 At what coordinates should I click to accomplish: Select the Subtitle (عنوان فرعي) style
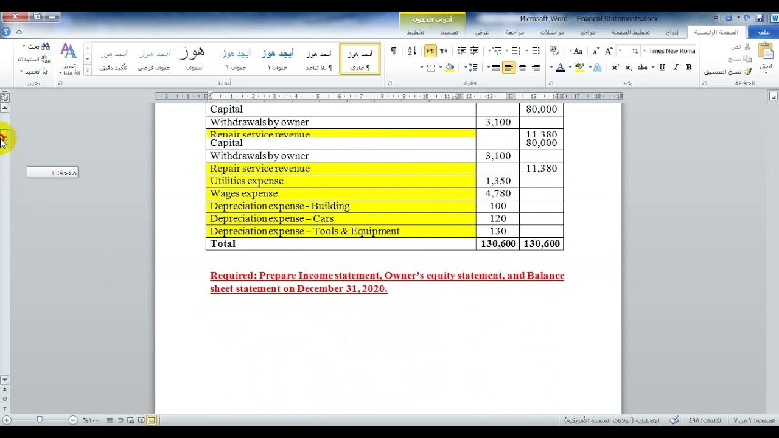153,59
